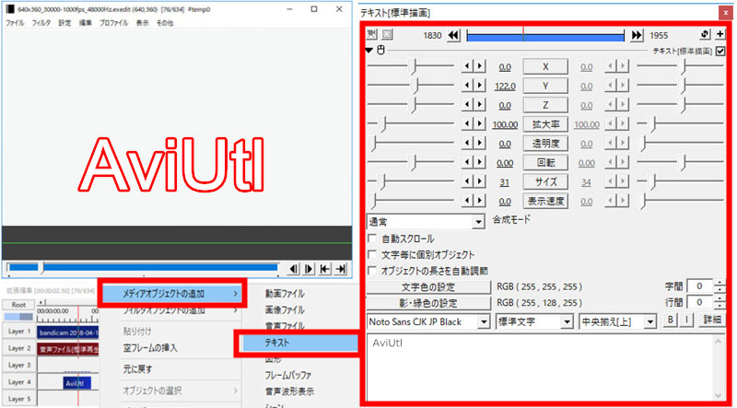
Task: Click the サイズ parameter button
Action: [x=545, y=182]
